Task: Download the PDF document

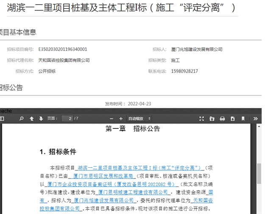Action: (x=233, y=119)
